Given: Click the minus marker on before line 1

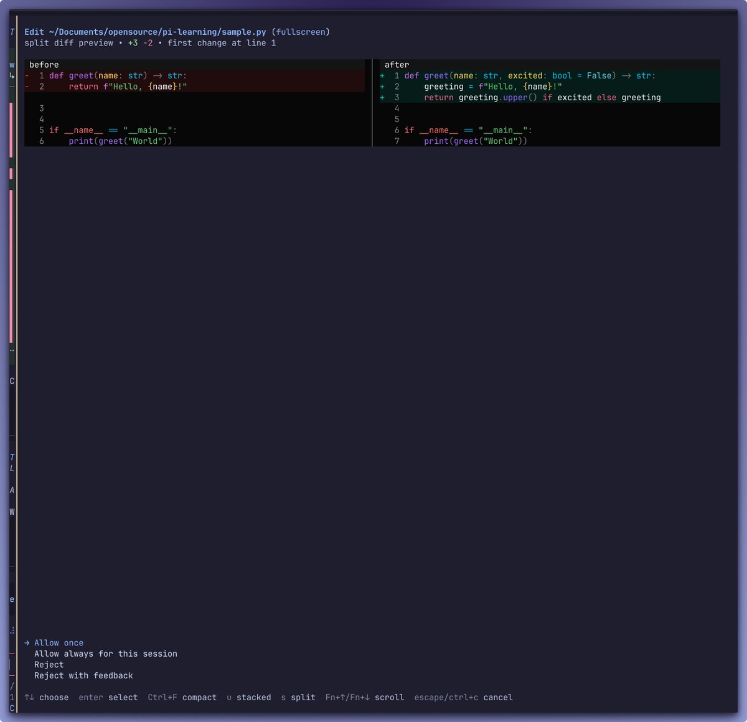Looking at the screenshot, I should tap(27, 75).
